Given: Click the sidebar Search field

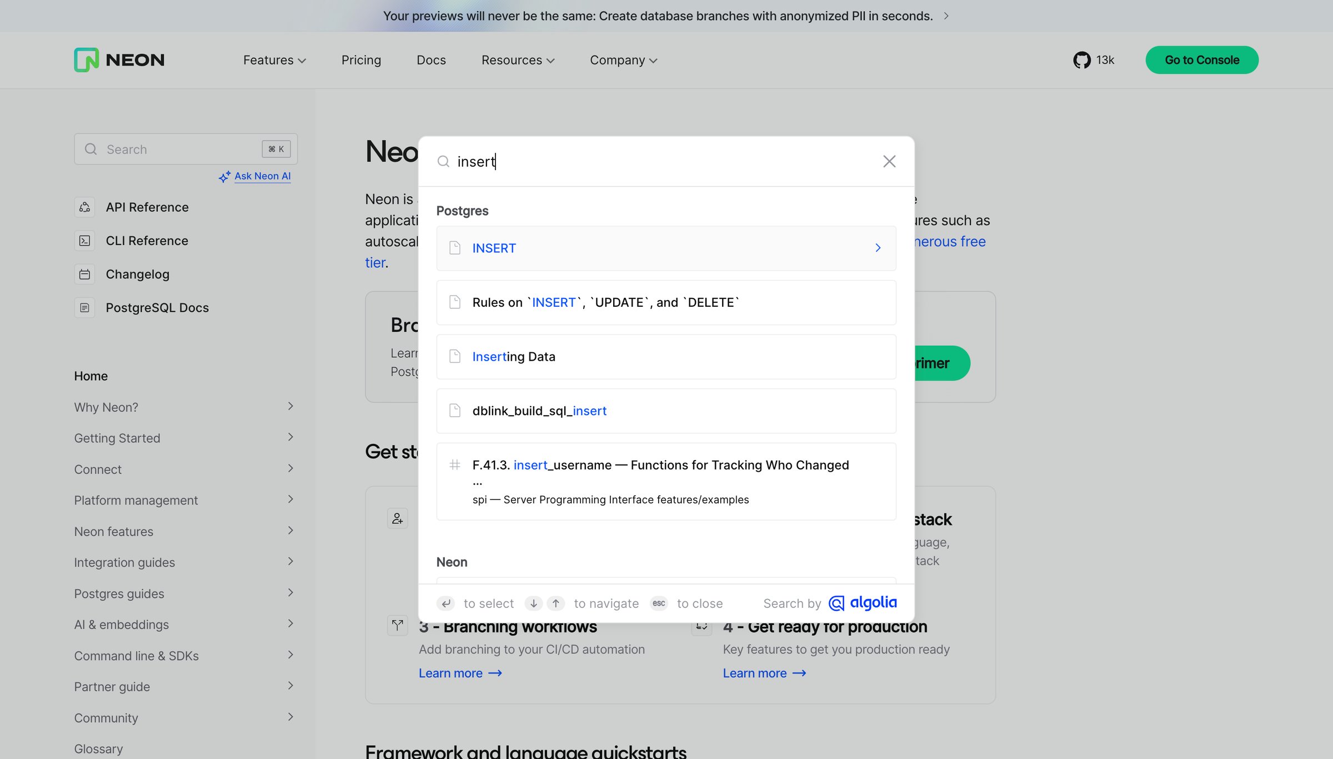Looking at the screenshot, I should (186, 149).
